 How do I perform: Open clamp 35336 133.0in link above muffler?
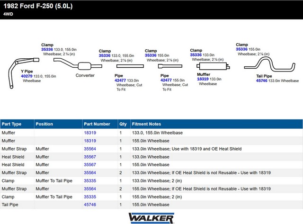coord(196,54)
